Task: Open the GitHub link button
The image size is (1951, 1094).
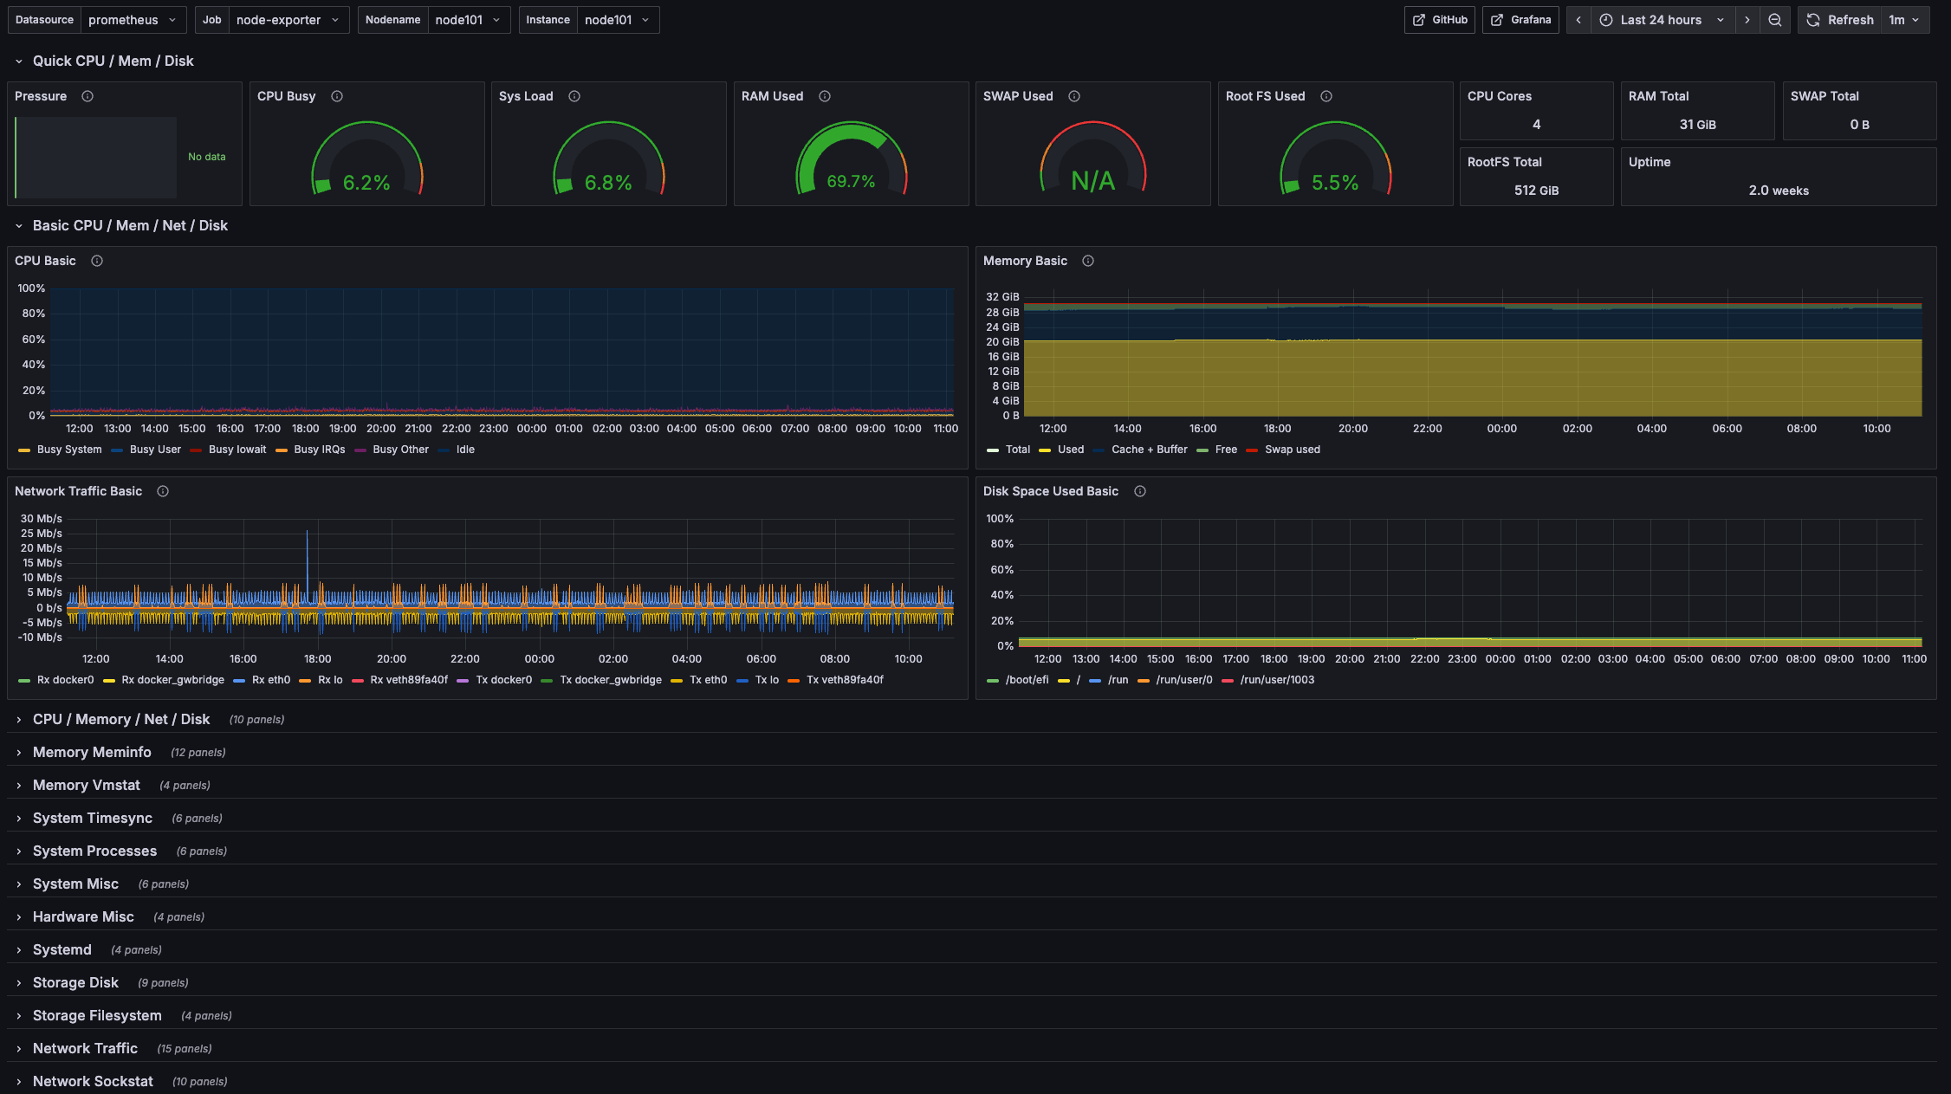Action: point(1440,20)
